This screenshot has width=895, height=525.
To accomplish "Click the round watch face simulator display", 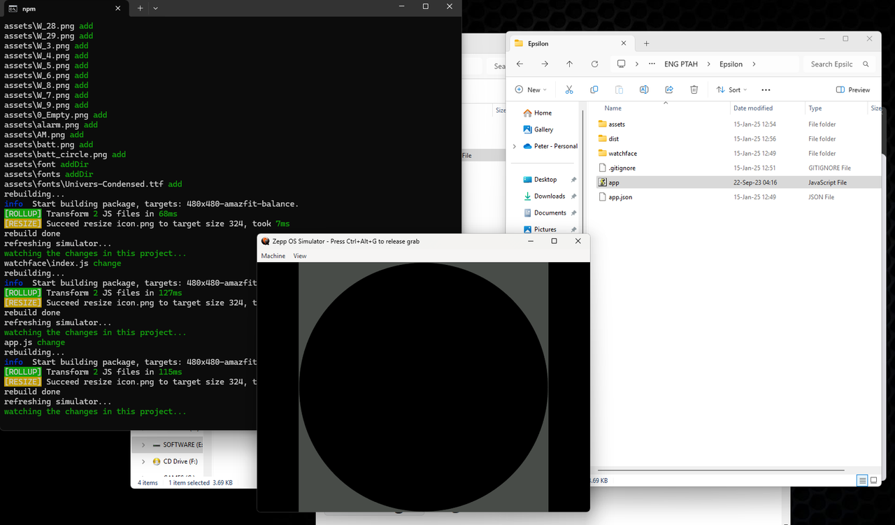I will pyautogui.click(x=423, y=387).
